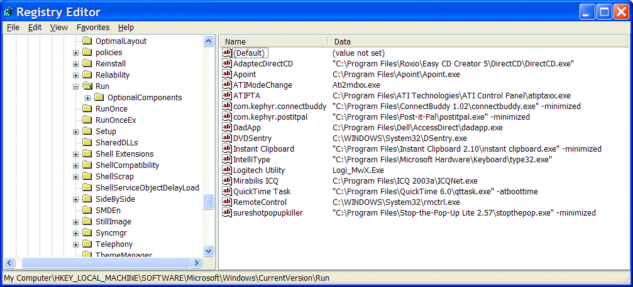Expand the policies key
Screen dimensions: 633x287
point(75,53)
